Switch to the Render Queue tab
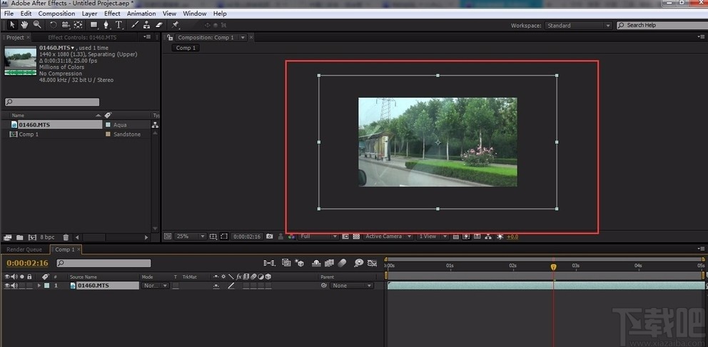The height and width of the screenshot is (347, 708). point(24,249)
